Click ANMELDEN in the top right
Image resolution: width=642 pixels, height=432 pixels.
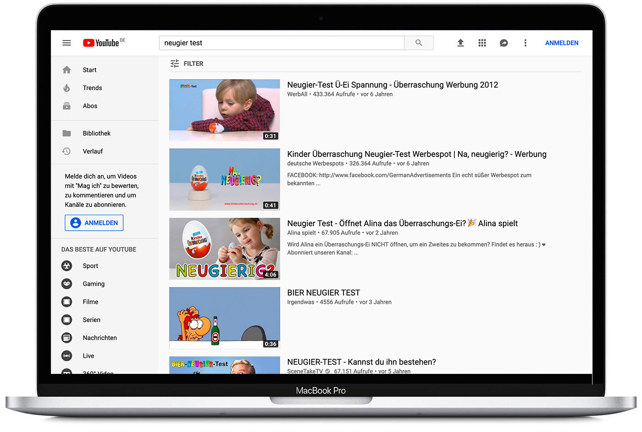tap(561, 43)
